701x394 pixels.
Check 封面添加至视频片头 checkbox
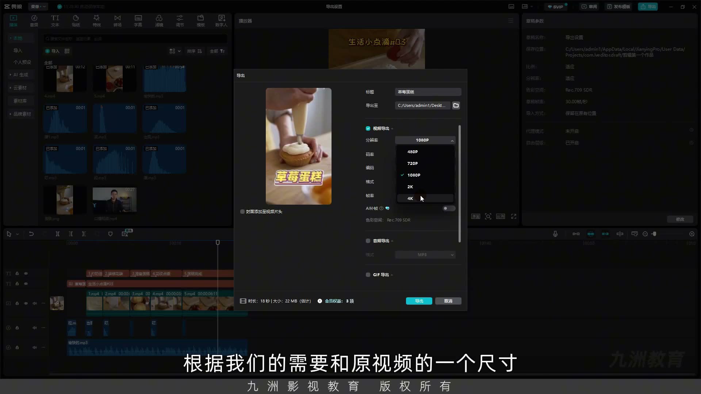click(x=242, y=212)
